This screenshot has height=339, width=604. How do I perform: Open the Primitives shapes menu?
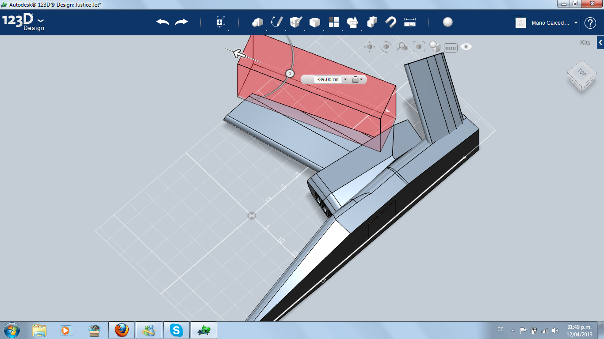(257, 22)
